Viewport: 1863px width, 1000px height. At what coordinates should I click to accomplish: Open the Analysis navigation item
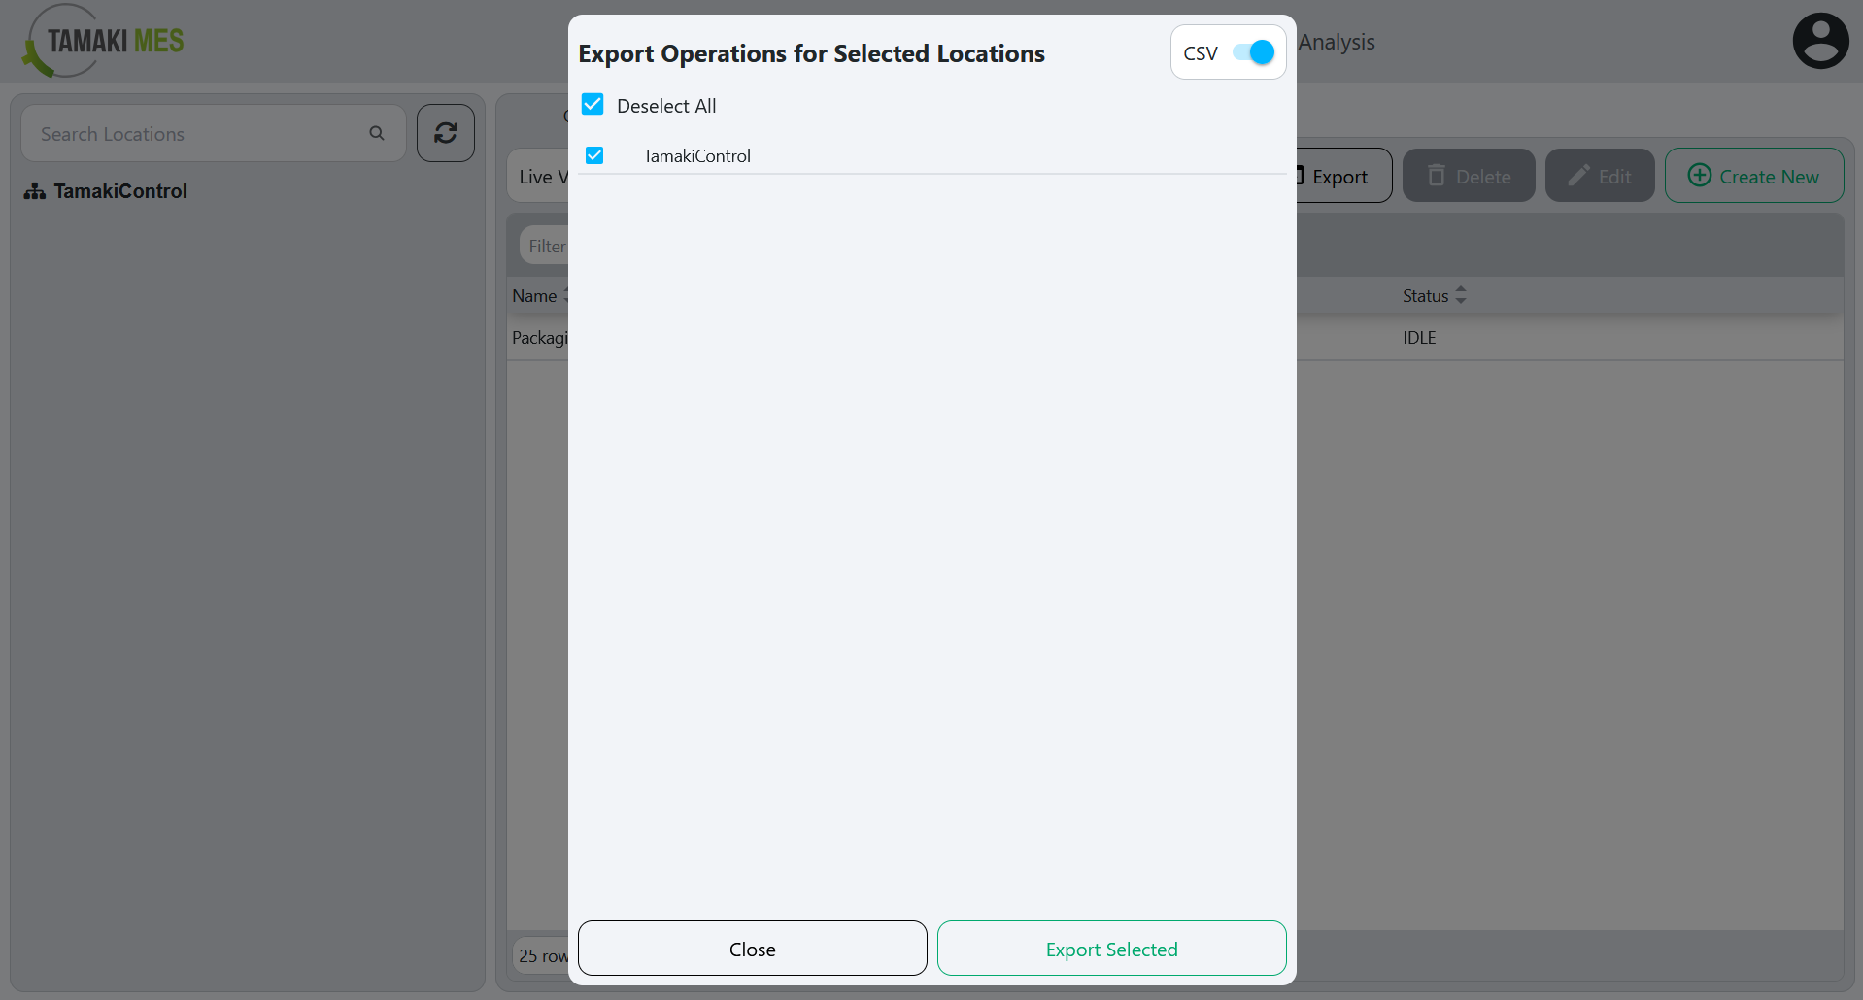[x=1338, y=42]
